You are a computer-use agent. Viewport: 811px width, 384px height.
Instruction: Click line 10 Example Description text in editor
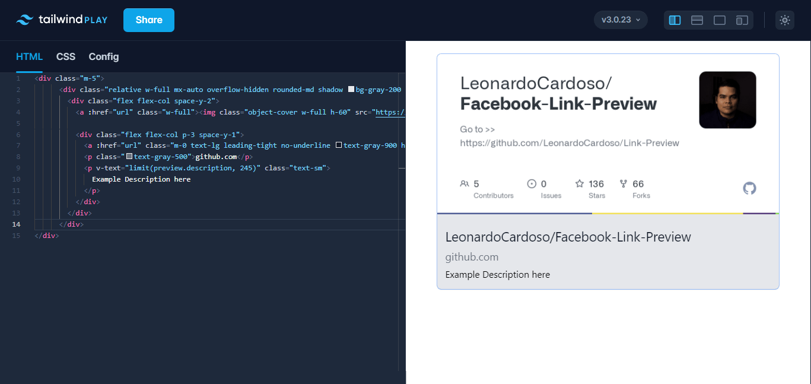[x=141, y=179]
